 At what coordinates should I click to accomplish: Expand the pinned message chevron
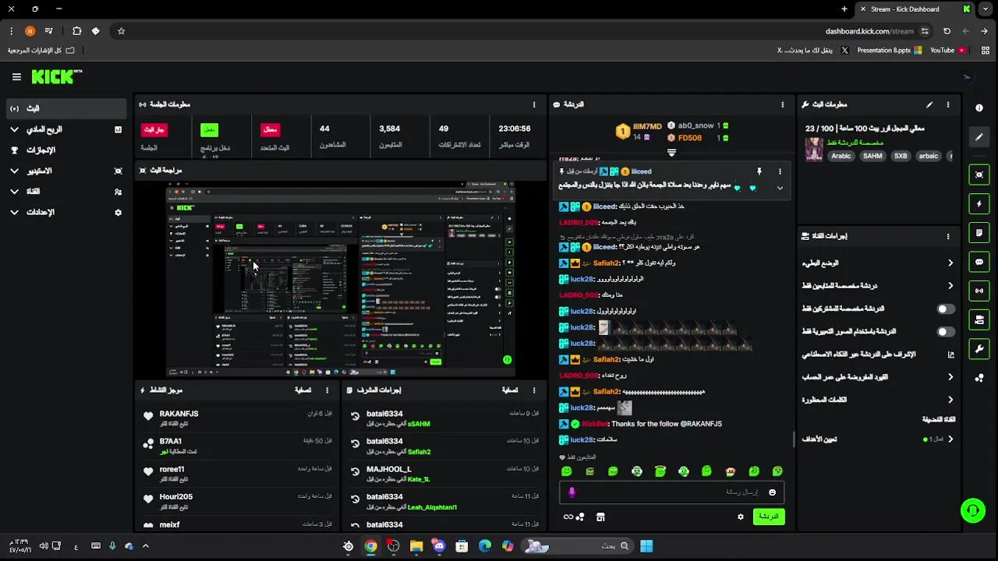[780, 188]
